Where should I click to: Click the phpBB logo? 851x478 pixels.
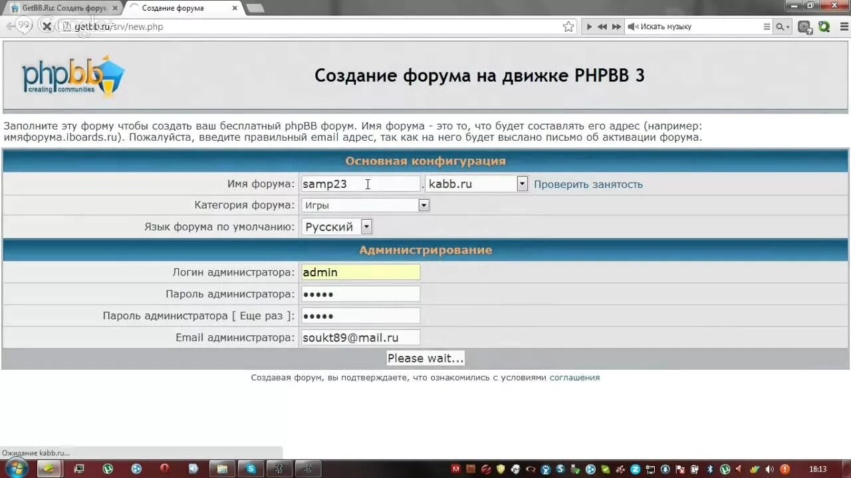coord(73,75)
